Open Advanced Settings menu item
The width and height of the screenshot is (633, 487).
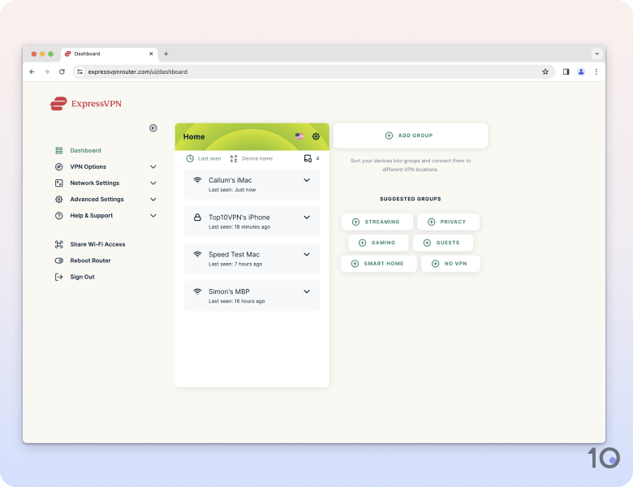click(x=97, y=199)
